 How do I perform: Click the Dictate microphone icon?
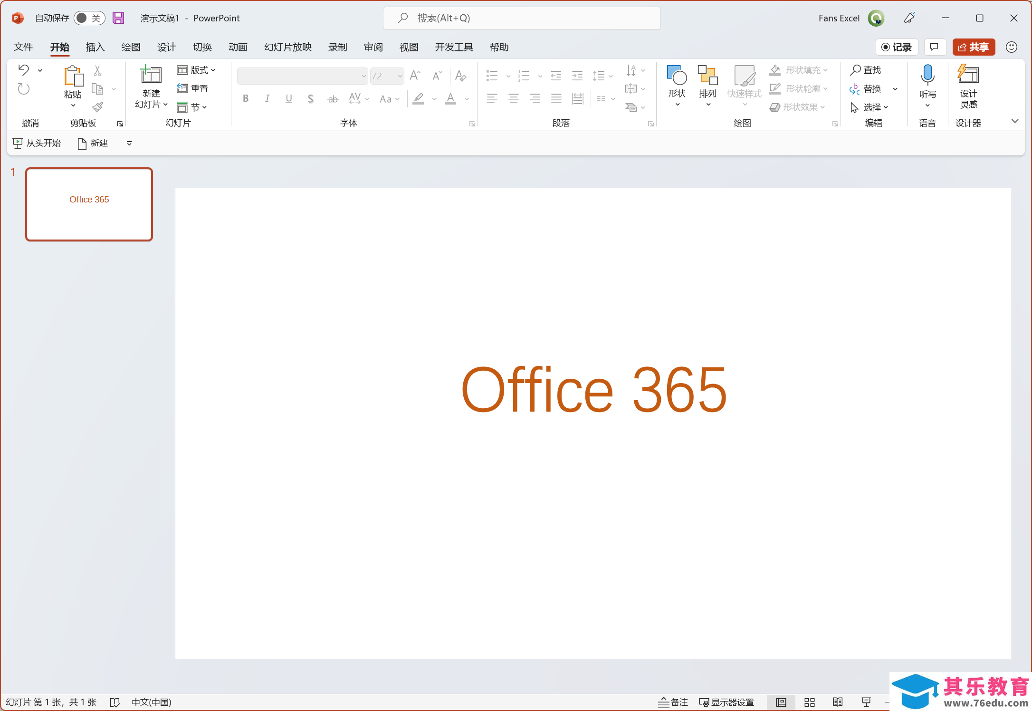[927, 75]
